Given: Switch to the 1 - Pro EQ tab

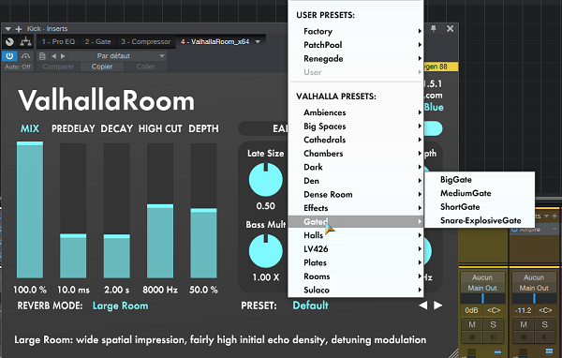Looking at the screenshot, I should [x=58, y=42].
